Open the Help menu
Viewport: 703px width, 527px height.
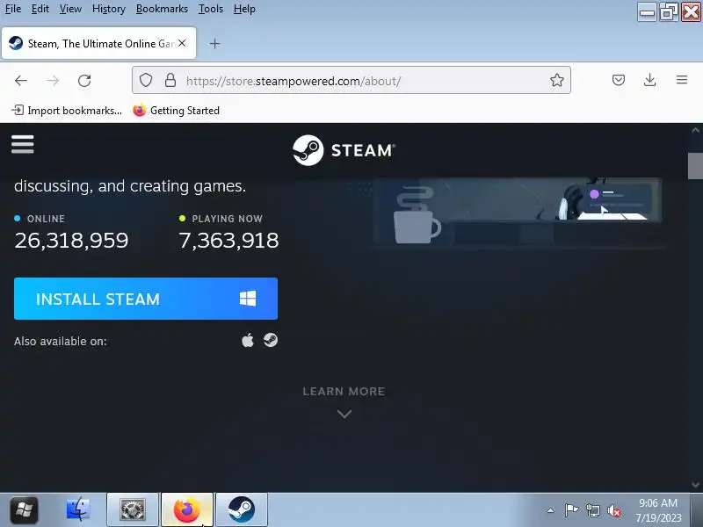click(244, 9)
